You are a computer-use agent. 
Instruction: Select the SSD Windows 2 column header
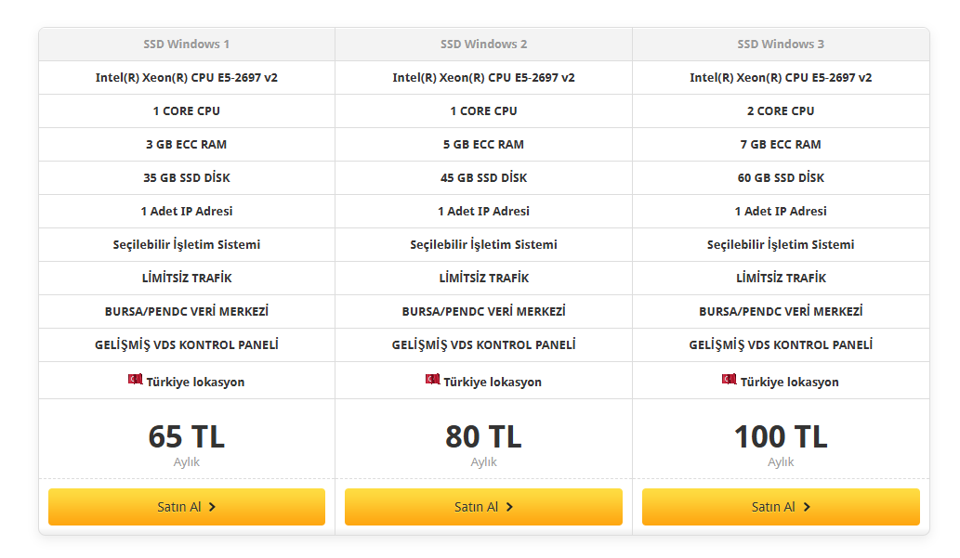tap(483, 44)
